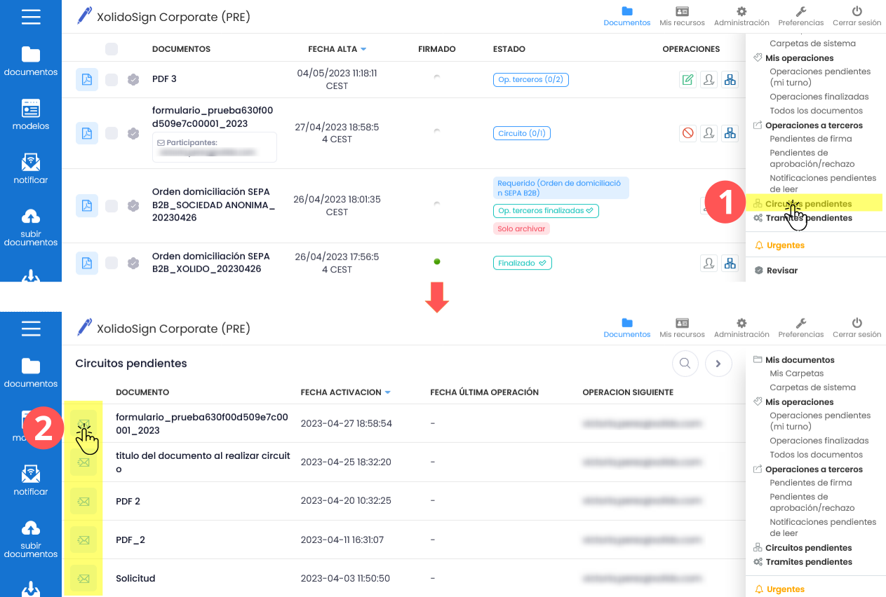Tick the checkbox for PDF 3

[112, 79]
